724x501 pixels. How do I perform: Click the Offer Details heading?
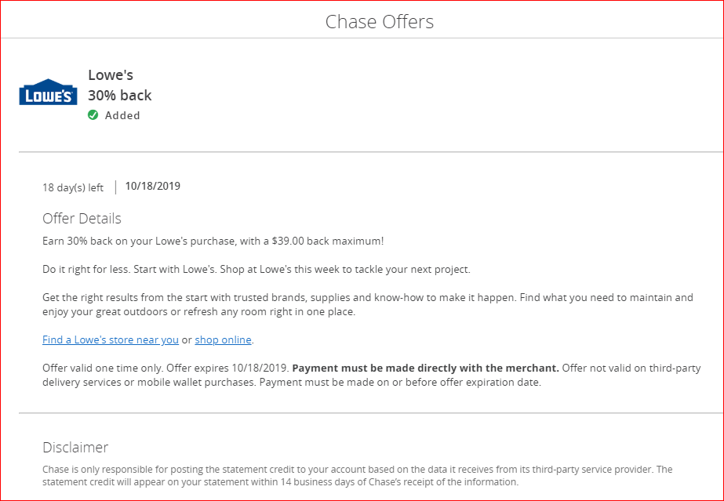coord(82,218)
